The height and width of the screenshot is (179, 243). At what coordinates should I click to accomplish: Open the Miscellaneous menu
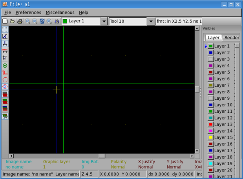60,13
